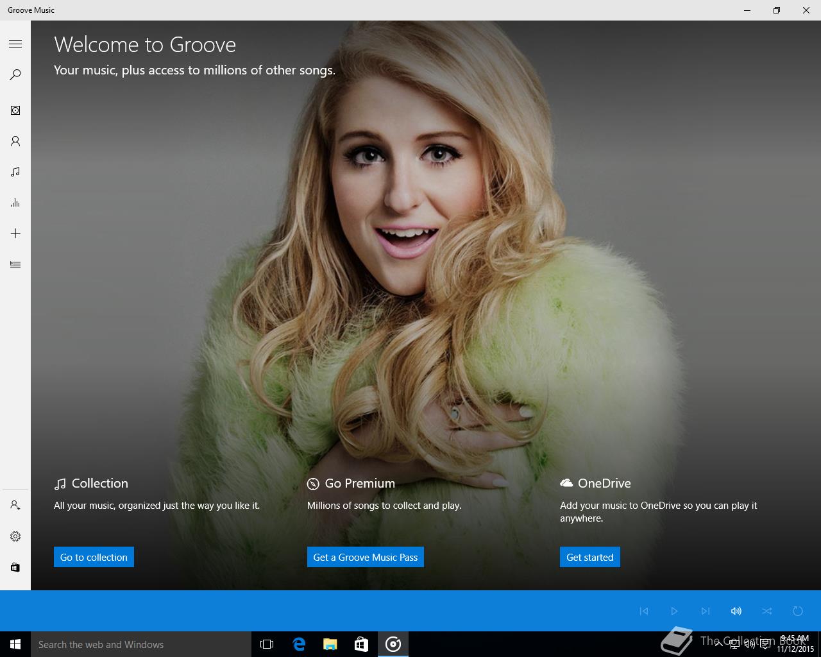
Task: Open the volume control in player bar
Action: coord(736,611)
